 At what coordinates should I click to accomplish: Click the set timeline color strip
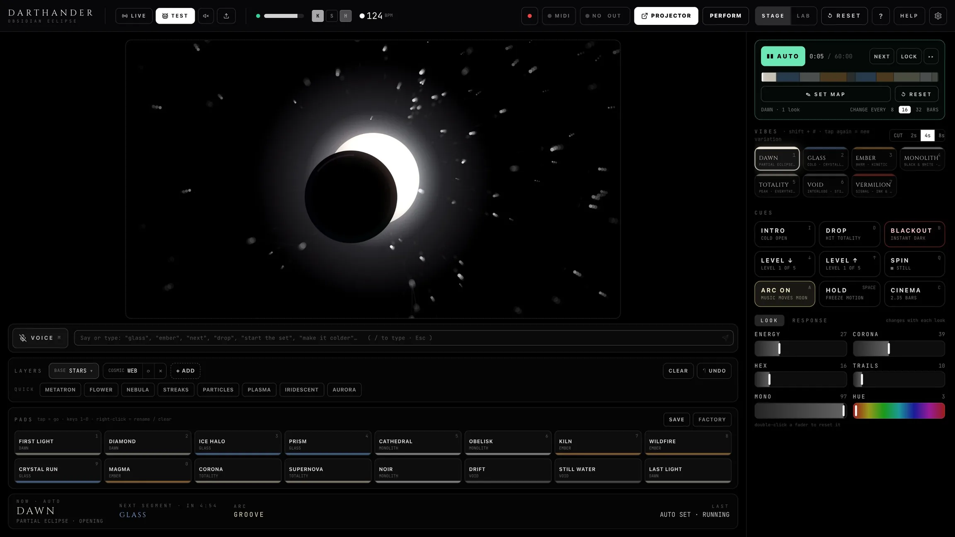click(849, 77)
